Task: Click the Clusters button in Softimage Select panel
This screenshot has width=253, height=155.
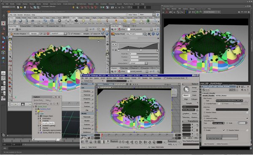Action: point(194,117)
